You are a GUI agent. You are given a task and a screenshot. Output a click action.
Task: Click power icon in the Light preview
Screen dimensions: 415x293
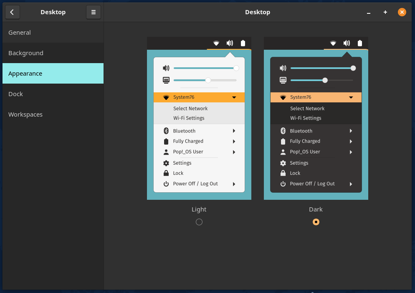pos(166,184)
